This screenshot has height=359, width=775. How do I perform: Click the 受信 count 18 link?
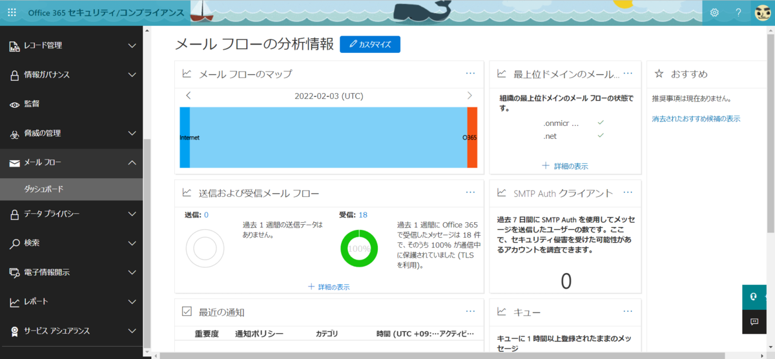pos(363,214)
